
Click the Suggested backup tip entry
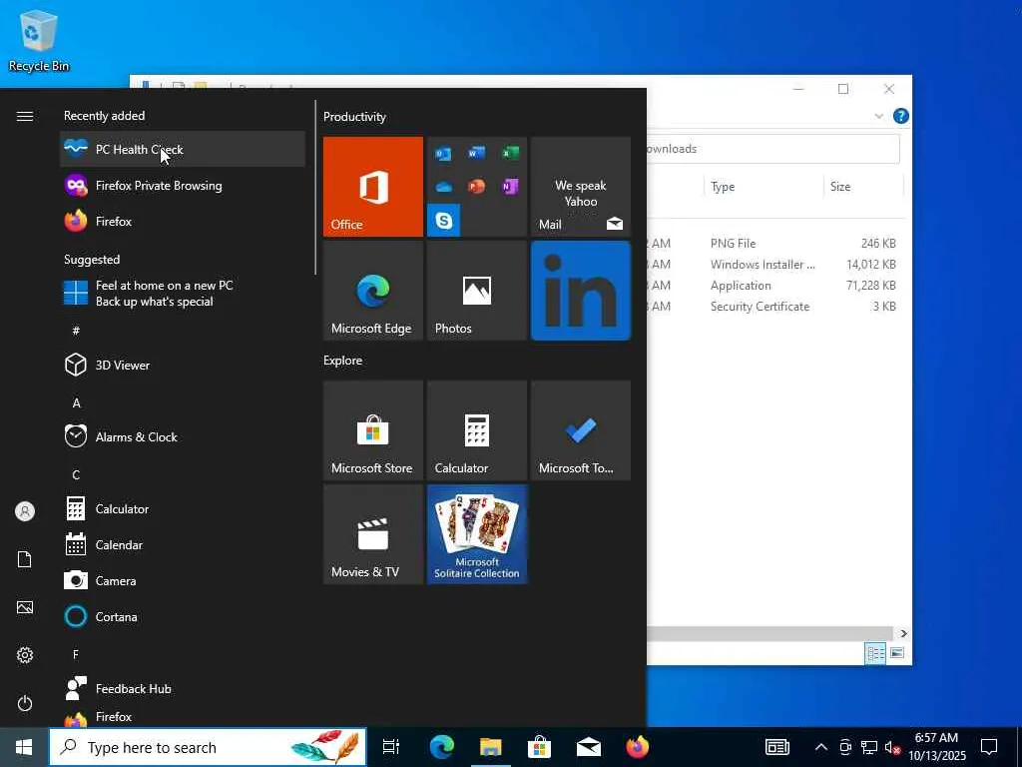(183, 293)
